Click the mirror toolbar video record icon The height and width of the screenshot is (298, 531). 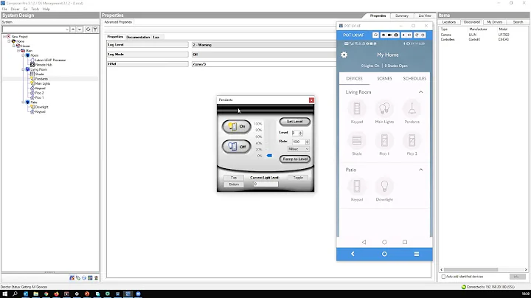[x=390, y=35]
